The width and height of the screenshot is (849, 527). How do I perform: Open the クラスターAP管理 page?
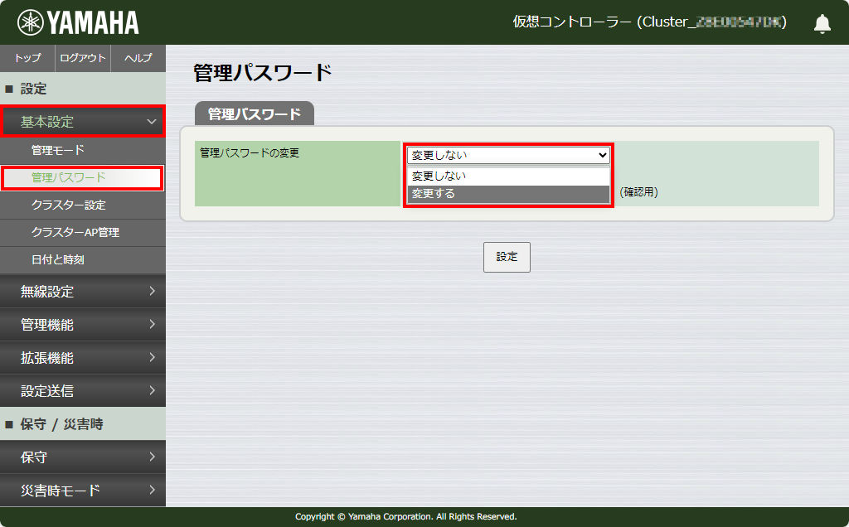point(82,232)
